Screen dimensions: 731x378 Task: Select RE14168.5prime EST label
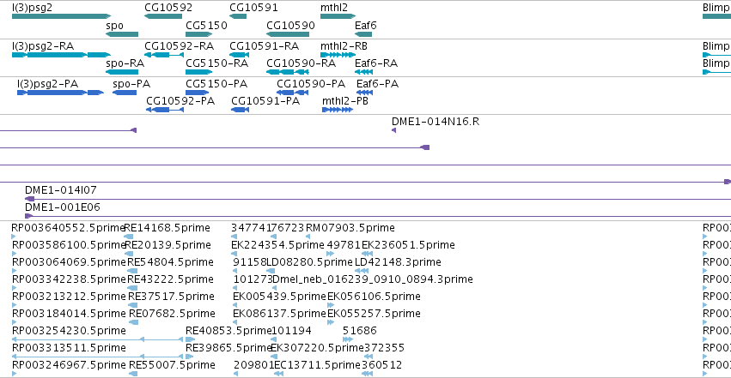pos(167,228)
